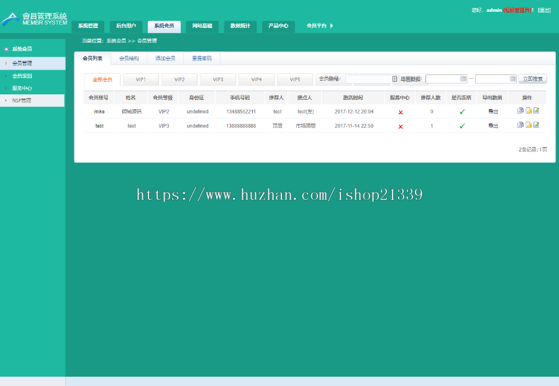Click the 导出 link in mike's row

(493, 112)
